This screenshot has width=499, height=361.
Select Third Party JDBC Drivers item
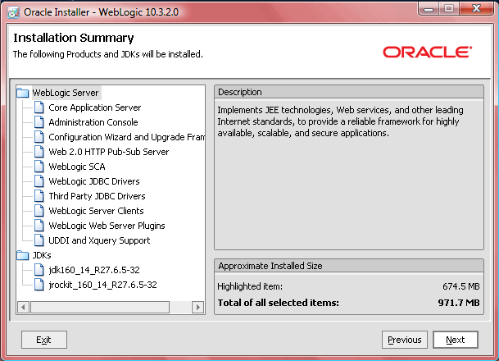coord(97,196)
